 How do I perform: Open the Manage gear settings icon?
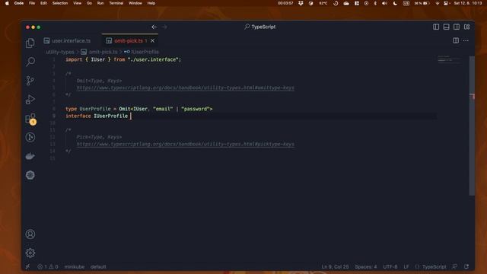pyautogui.click(x=30, y=253)
